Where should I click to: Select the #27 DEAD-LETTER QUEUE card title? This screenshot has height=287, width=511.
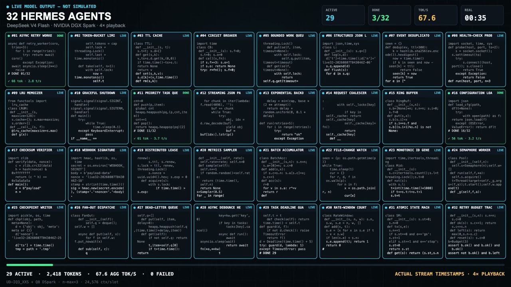coord(157,208)
